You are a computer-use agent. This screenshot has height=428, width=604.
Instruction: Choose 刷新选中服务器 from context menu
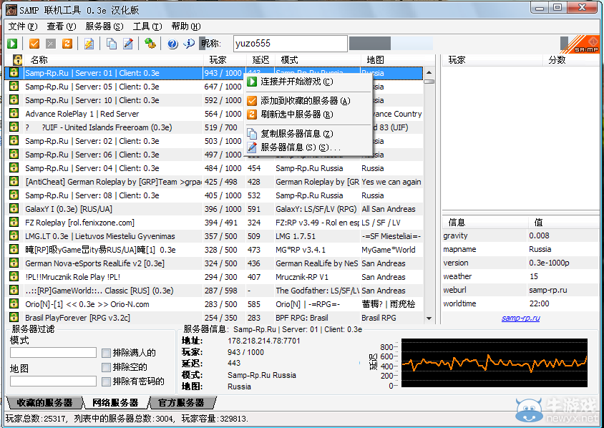click(308, 115)
